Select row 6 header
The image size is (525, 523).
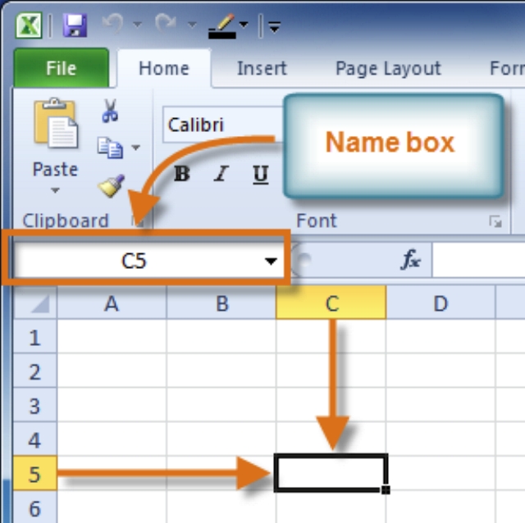click(x=35, y=507)
